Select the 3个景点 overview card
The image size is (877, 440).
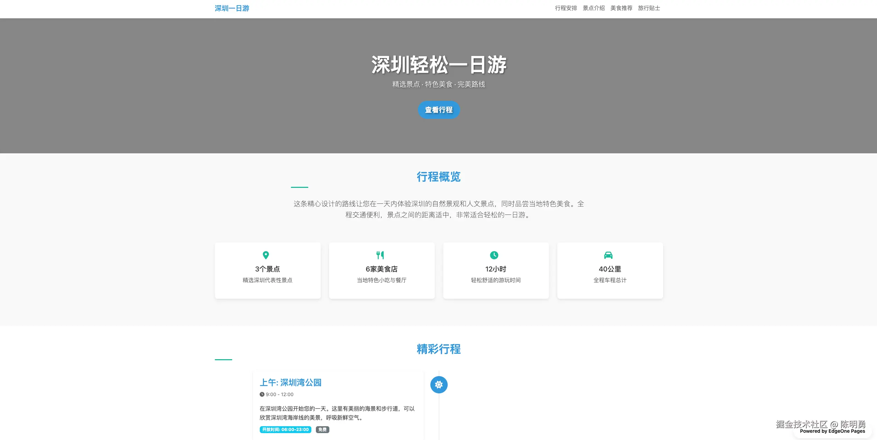click(x=267, y=271)
